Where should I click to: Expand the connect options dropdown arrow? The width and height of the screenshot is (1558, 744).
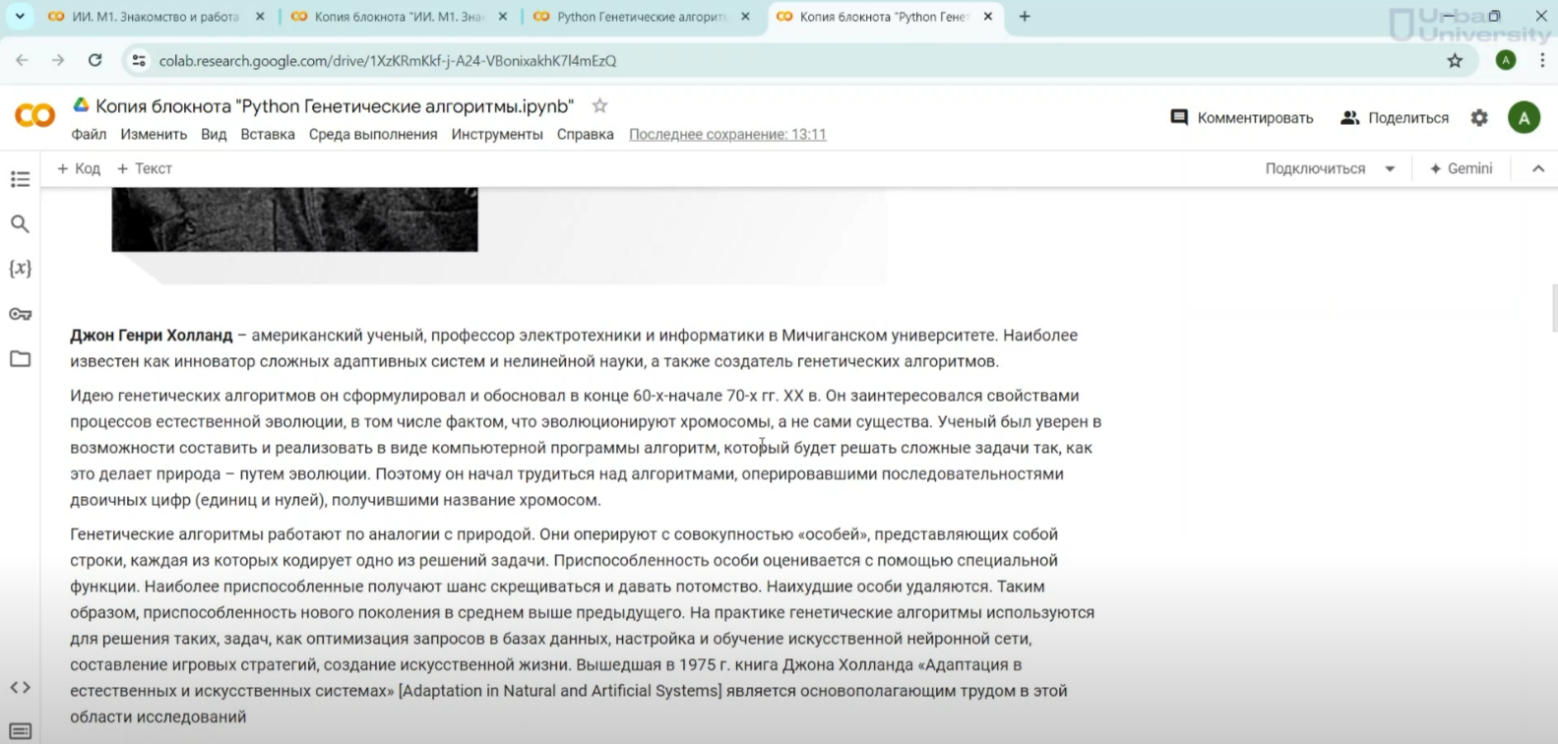tap(1390, 168)
